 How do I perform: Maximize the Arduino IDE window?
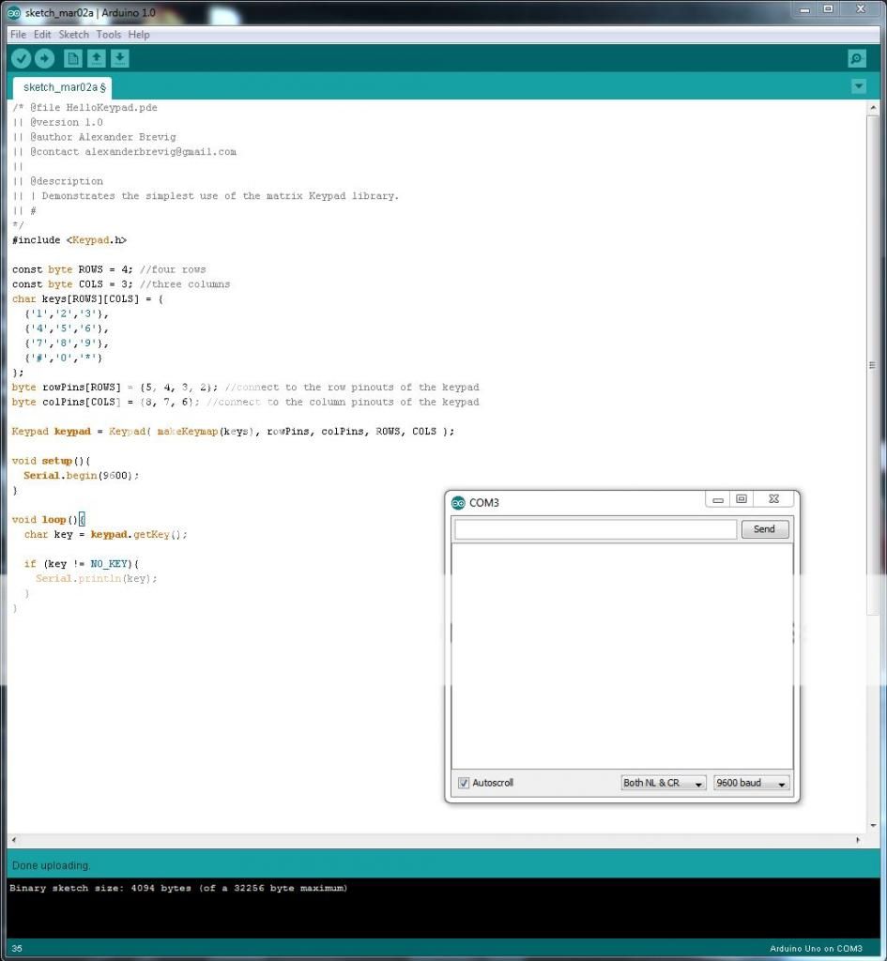point(828,9)
